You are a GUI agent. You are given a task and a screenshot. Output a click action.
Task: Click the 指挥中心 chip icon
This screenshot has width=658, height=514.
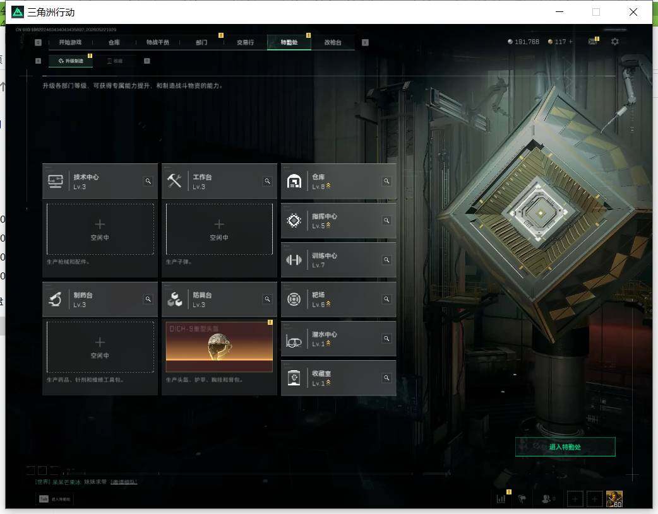[x=294, y=221]
